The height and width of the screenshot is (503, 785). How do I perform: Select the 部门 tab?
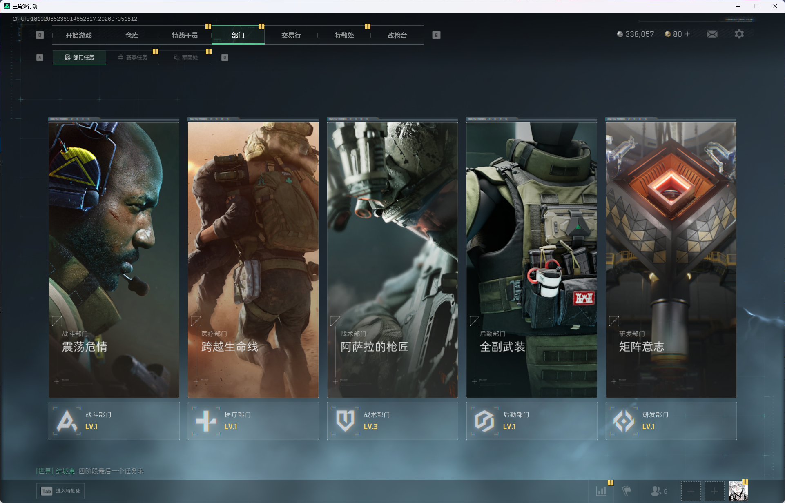pyautogui.click(x=238, y=35)
